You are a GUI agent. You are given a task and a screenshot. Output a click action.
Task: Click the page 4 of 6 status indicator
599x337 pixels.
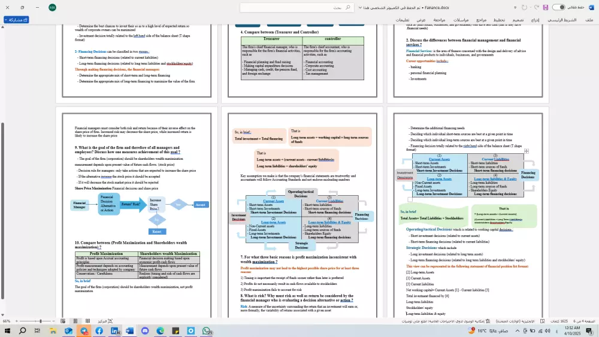tap(584, 321)
